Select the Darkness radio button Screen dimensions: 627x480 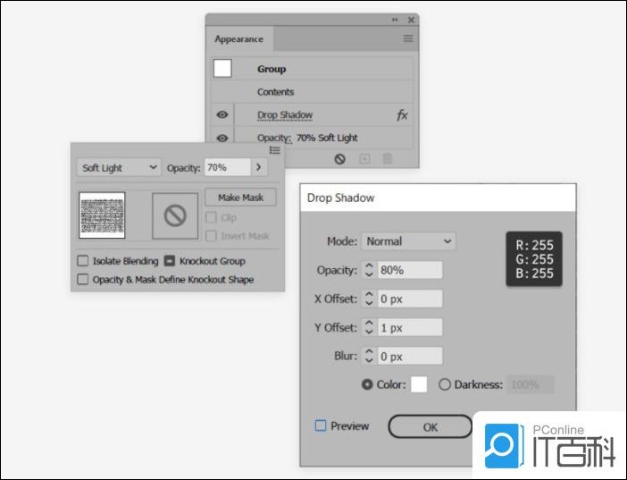[x=444, y=384]
